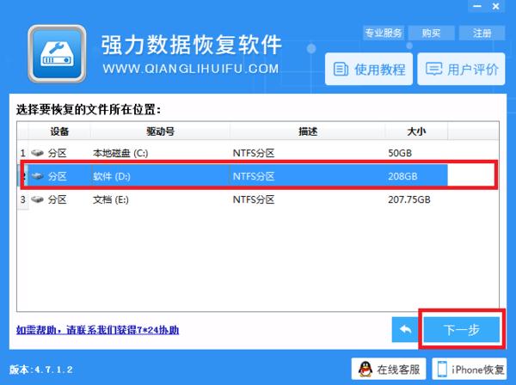
Task: Click the 大小 column header
Action: coord(416,131)
